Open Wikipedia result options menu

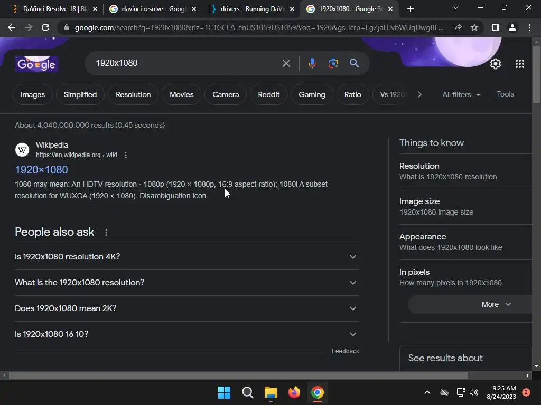pos(126,155)
